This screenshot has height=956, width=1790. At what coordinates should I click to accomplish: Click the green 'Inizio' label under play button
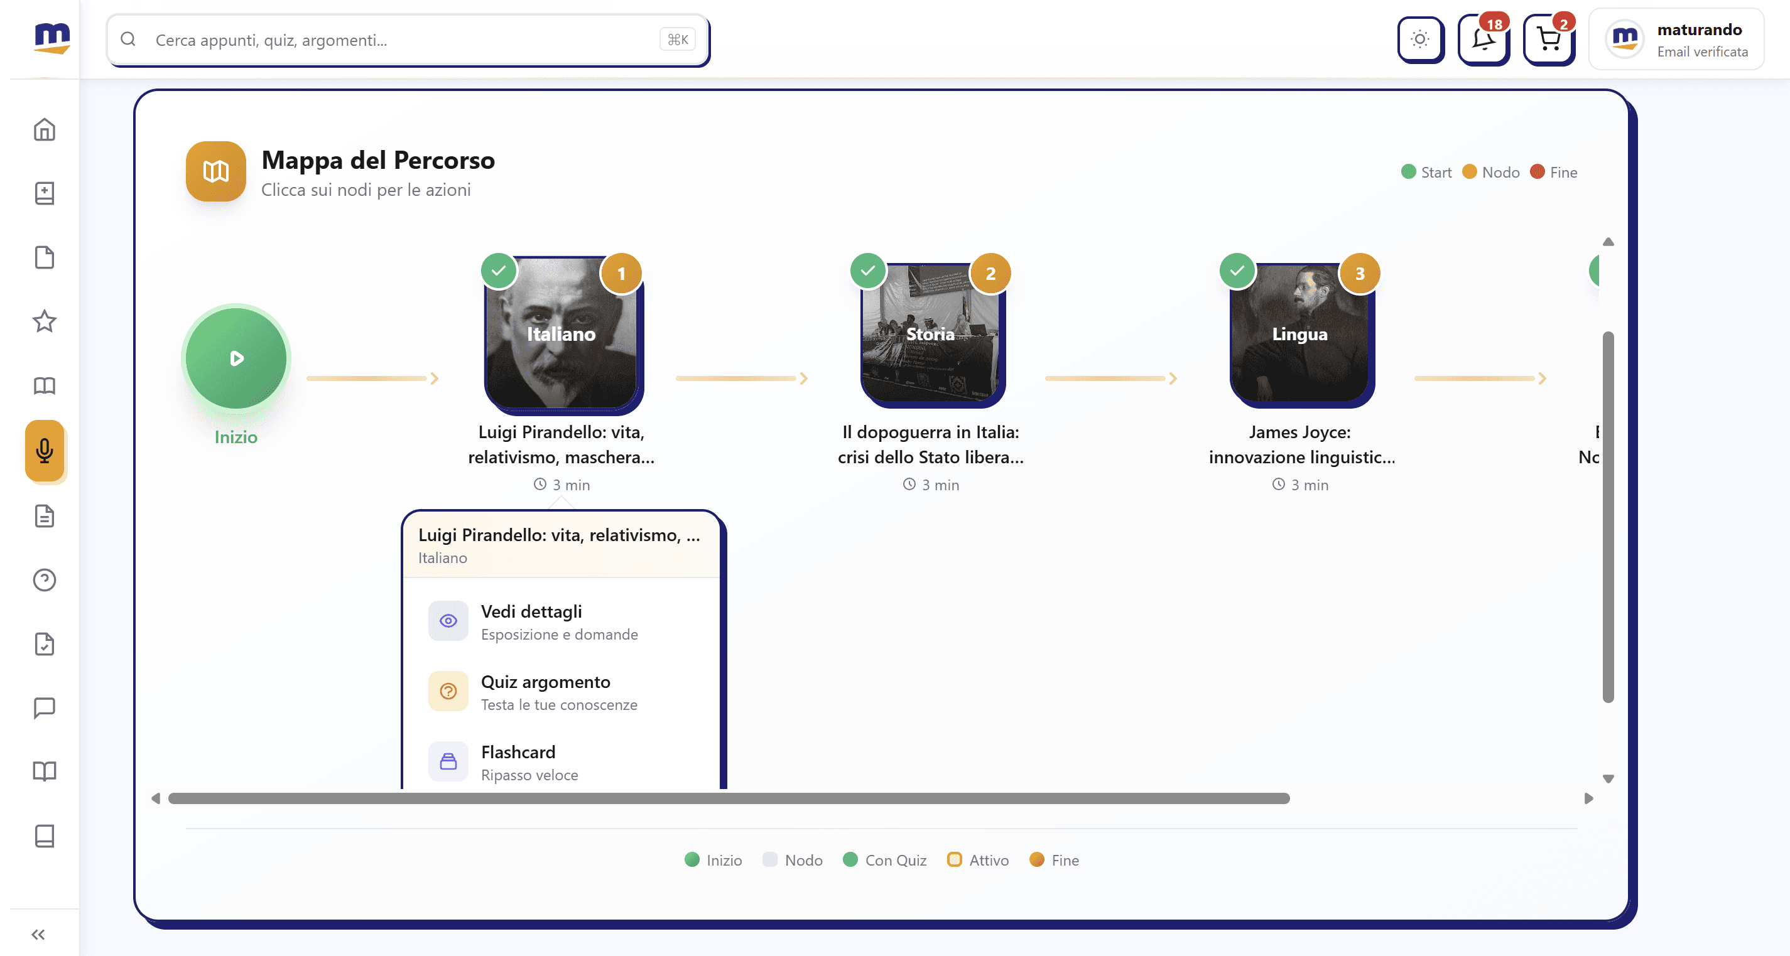pos(236,438)
